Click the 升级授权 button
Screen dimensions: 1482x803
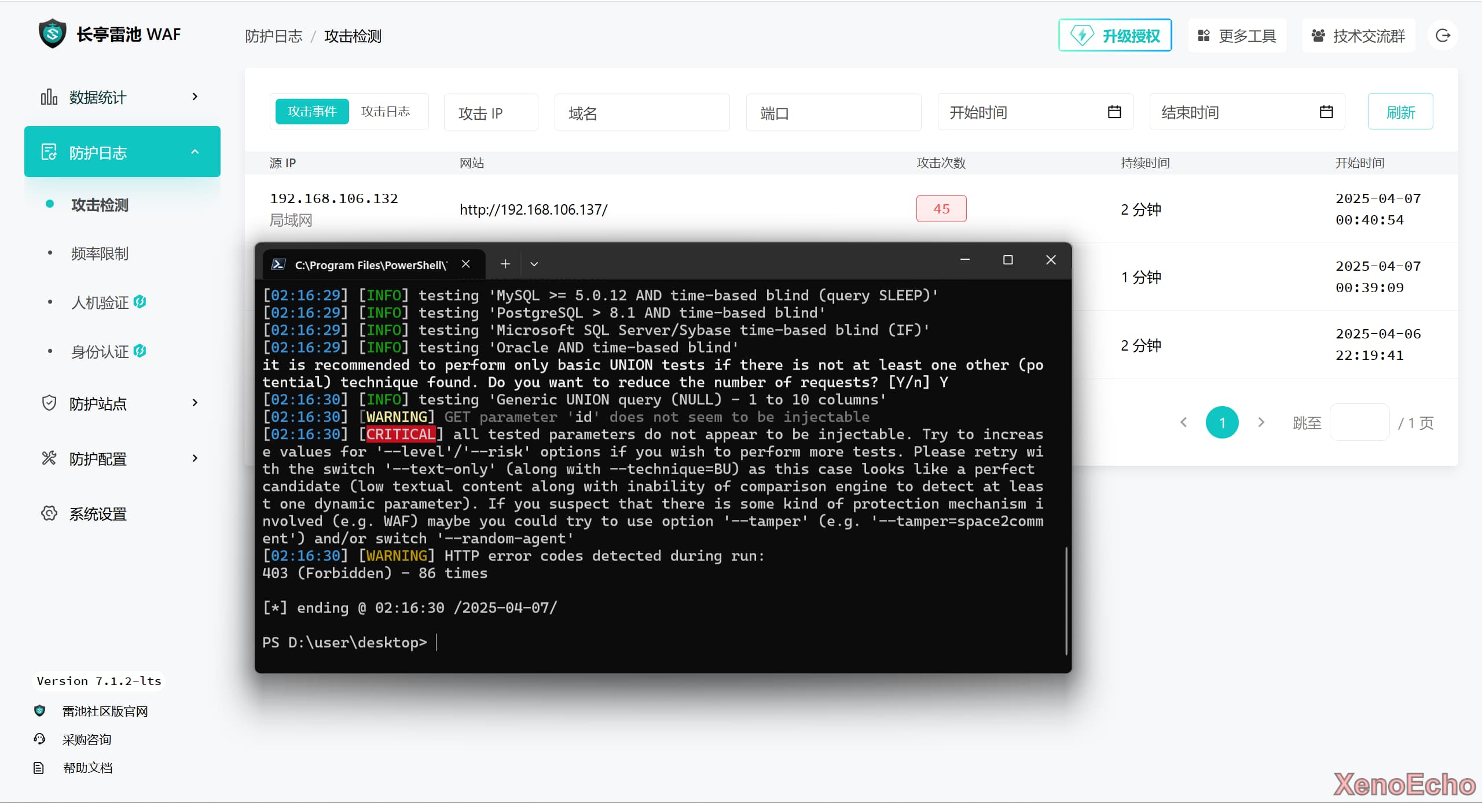1115,36
